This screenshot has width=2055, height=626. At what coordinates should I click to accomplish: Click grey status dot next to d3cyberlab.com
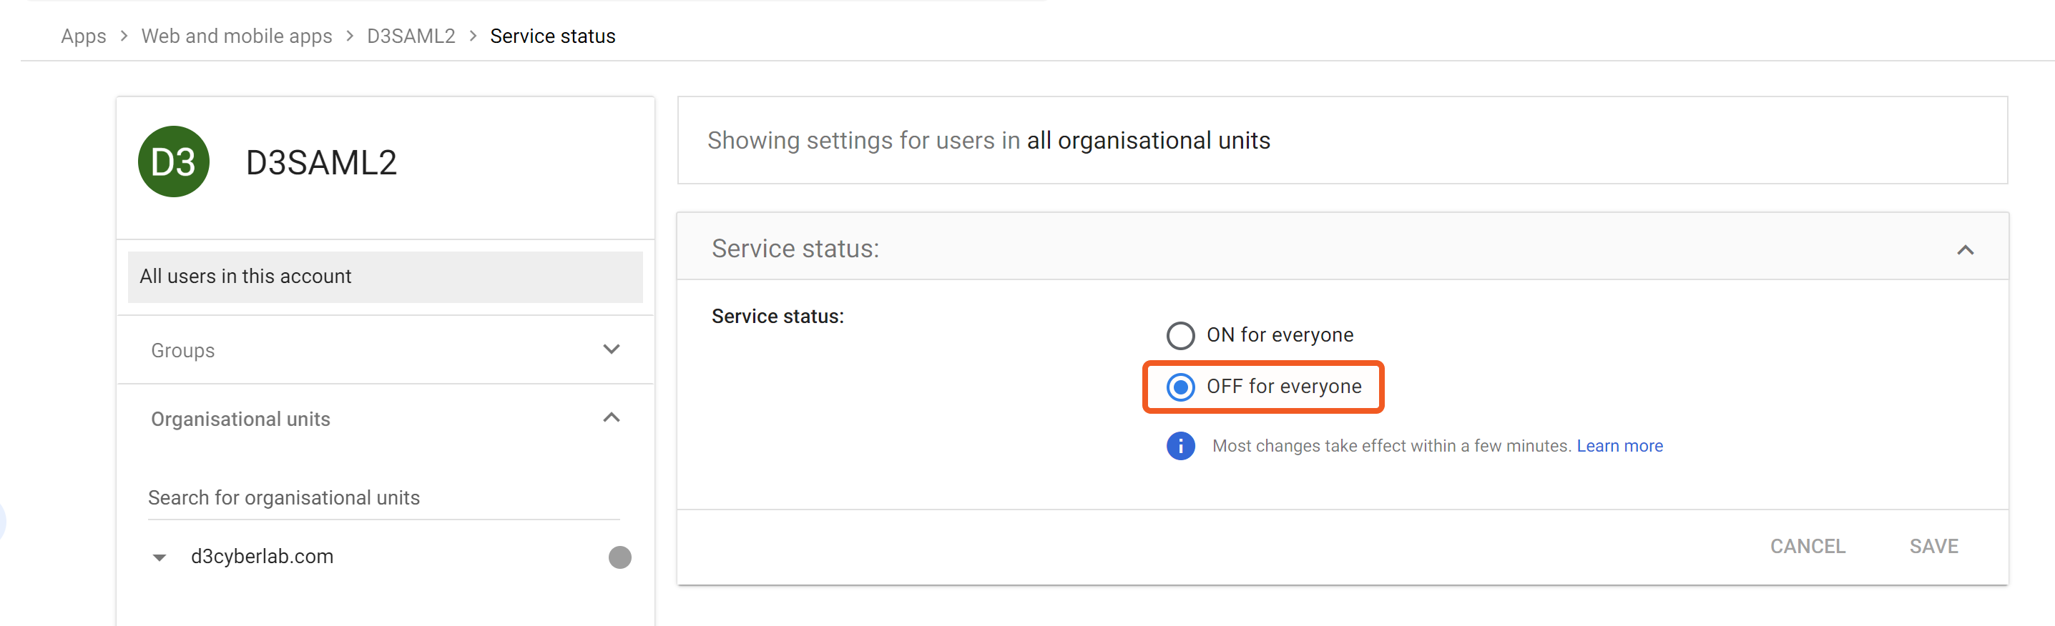coord(619,557)
